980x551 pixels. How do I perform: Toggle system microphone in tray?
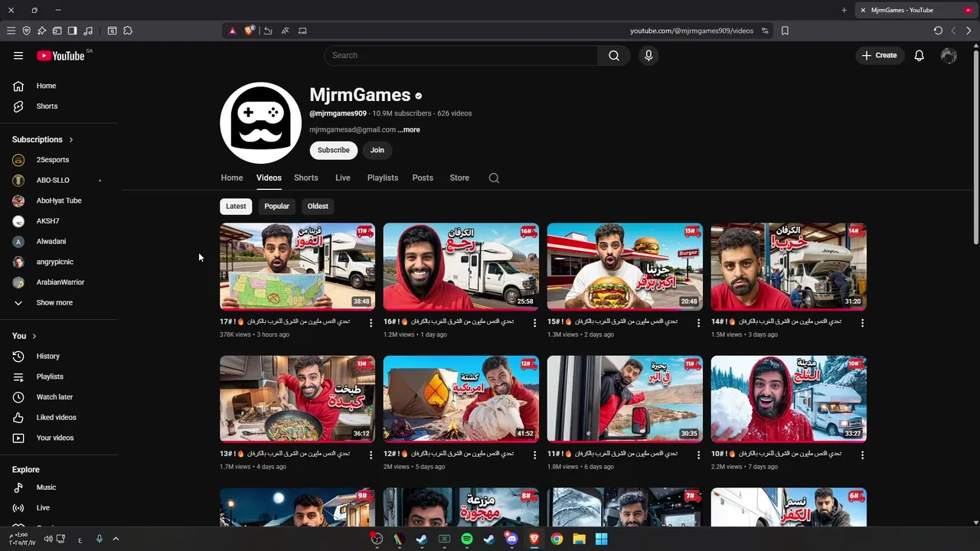click(x=99, y=539)
